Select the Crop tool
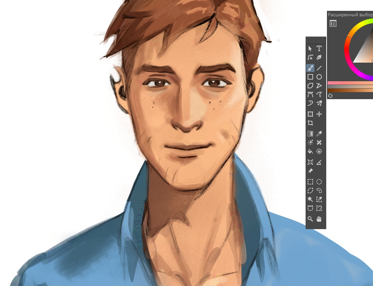This screenshot has width=373, height=286. [x=310, y=123]
